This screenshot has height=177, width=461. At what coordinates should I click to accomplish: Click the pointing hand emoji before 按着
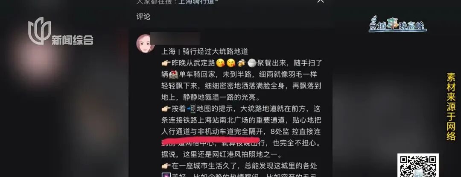pyautogui.click(x=166, y=109)
